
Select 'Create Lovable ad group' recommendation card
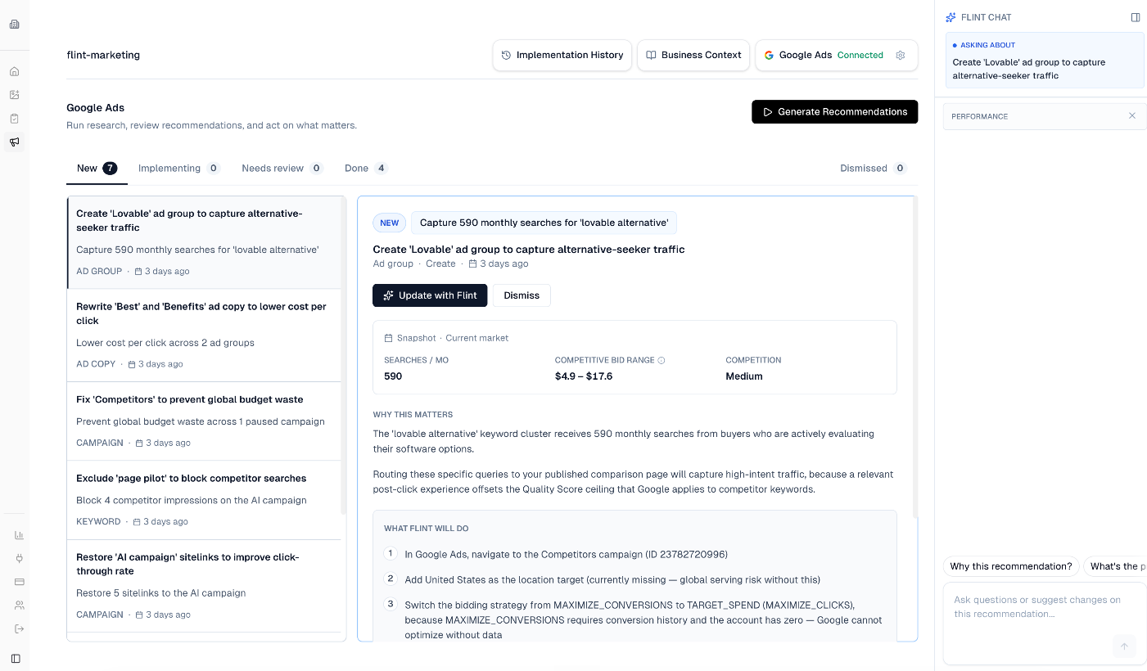pos(204,242)
